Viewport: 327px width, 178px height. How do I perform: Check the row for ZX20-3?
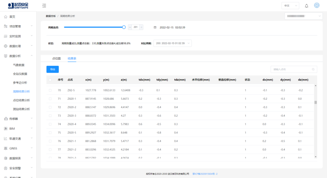[50, 116]
